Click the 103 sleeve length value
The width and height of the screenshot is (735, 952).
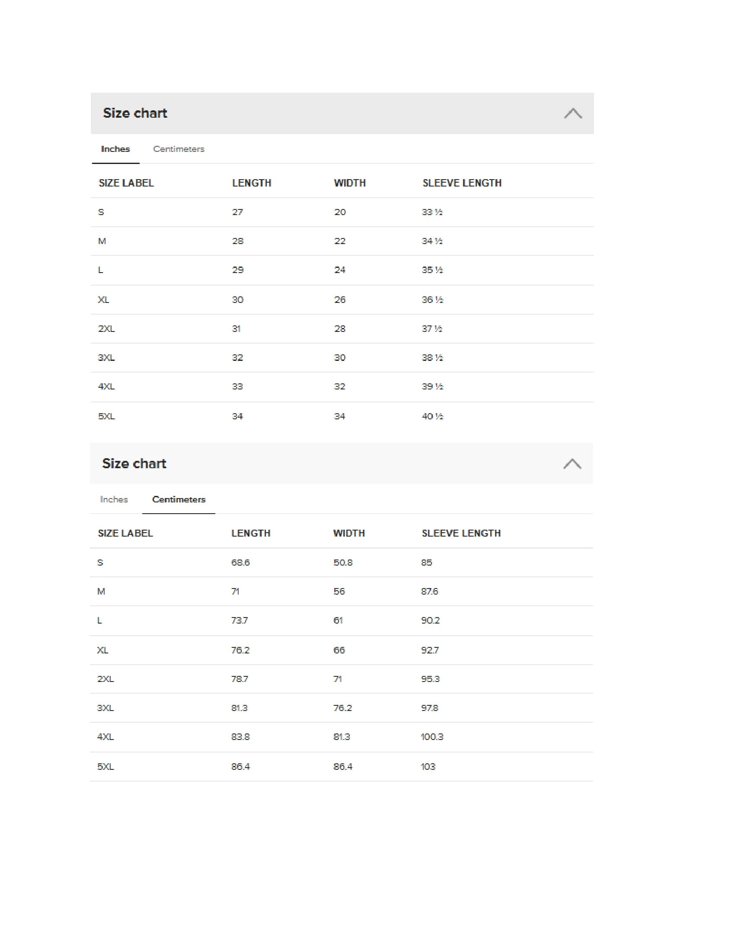click(428, 767)
